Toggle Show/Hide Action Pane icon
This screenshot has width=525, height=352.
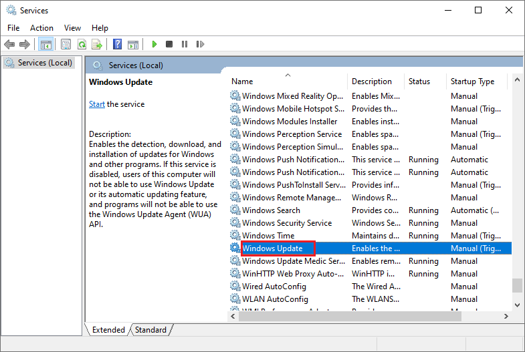click(133, 44)
